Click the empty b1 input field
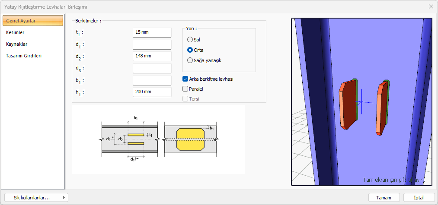Viewport: 438px width, 205px height. pyautogui.click(x=152, y=80)
